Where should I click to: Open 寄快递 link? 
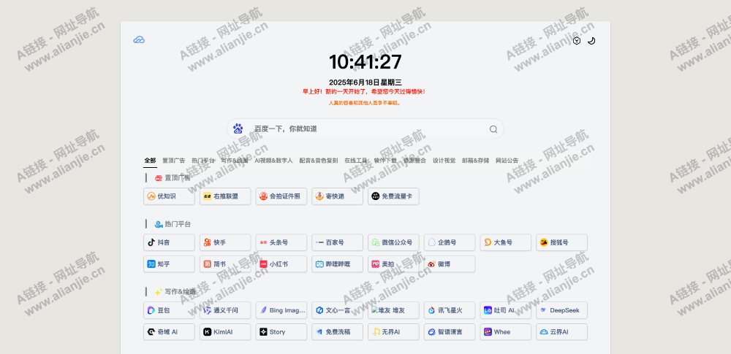338,196
